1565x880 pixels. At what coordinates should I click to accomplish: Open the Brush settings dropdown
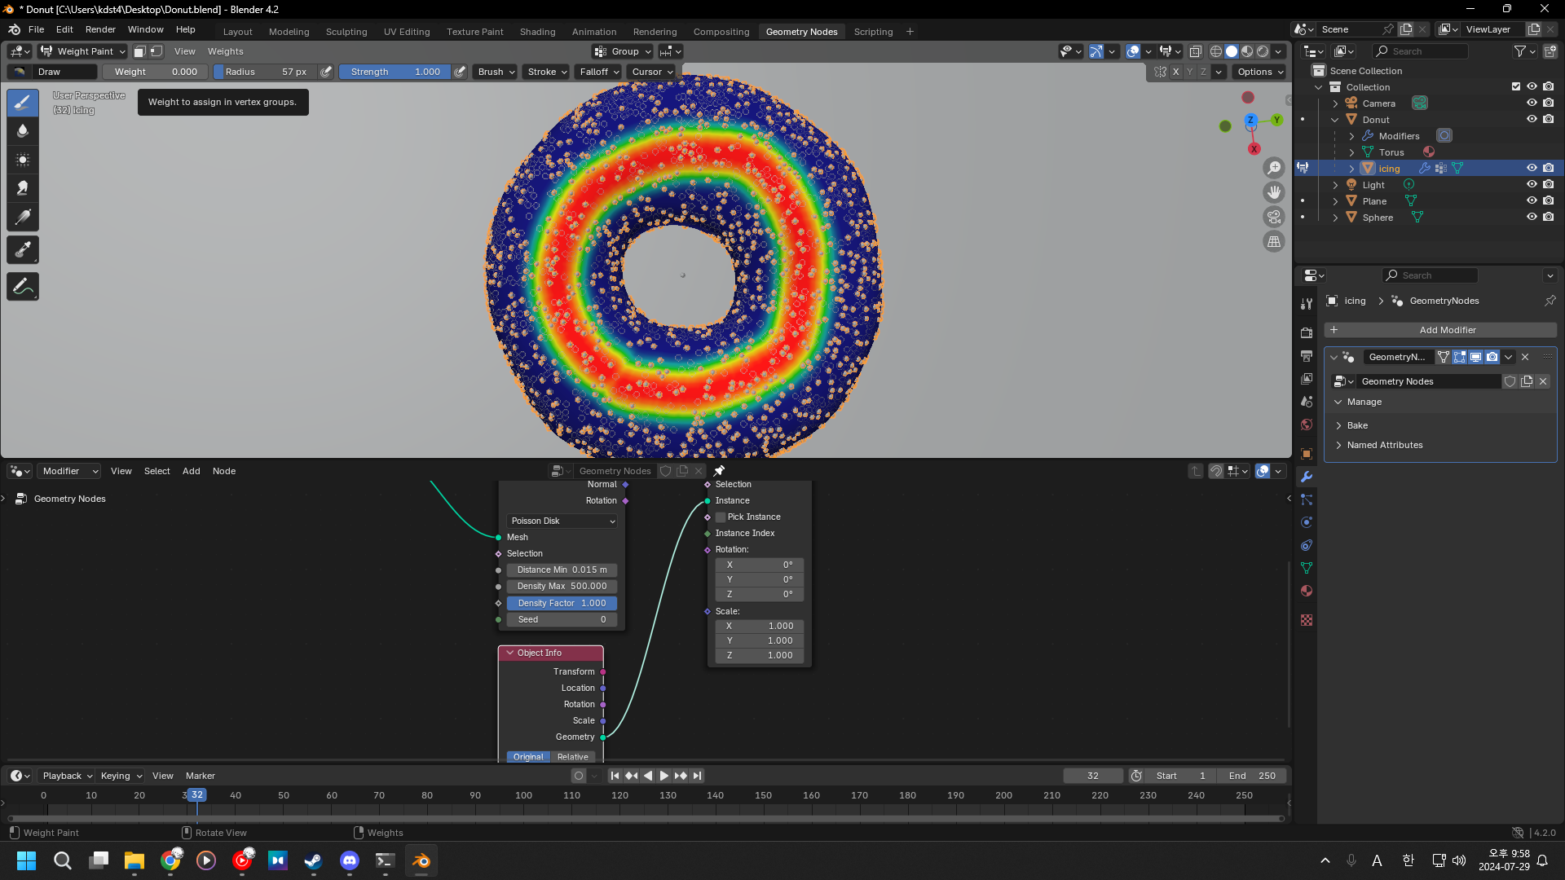496,72
